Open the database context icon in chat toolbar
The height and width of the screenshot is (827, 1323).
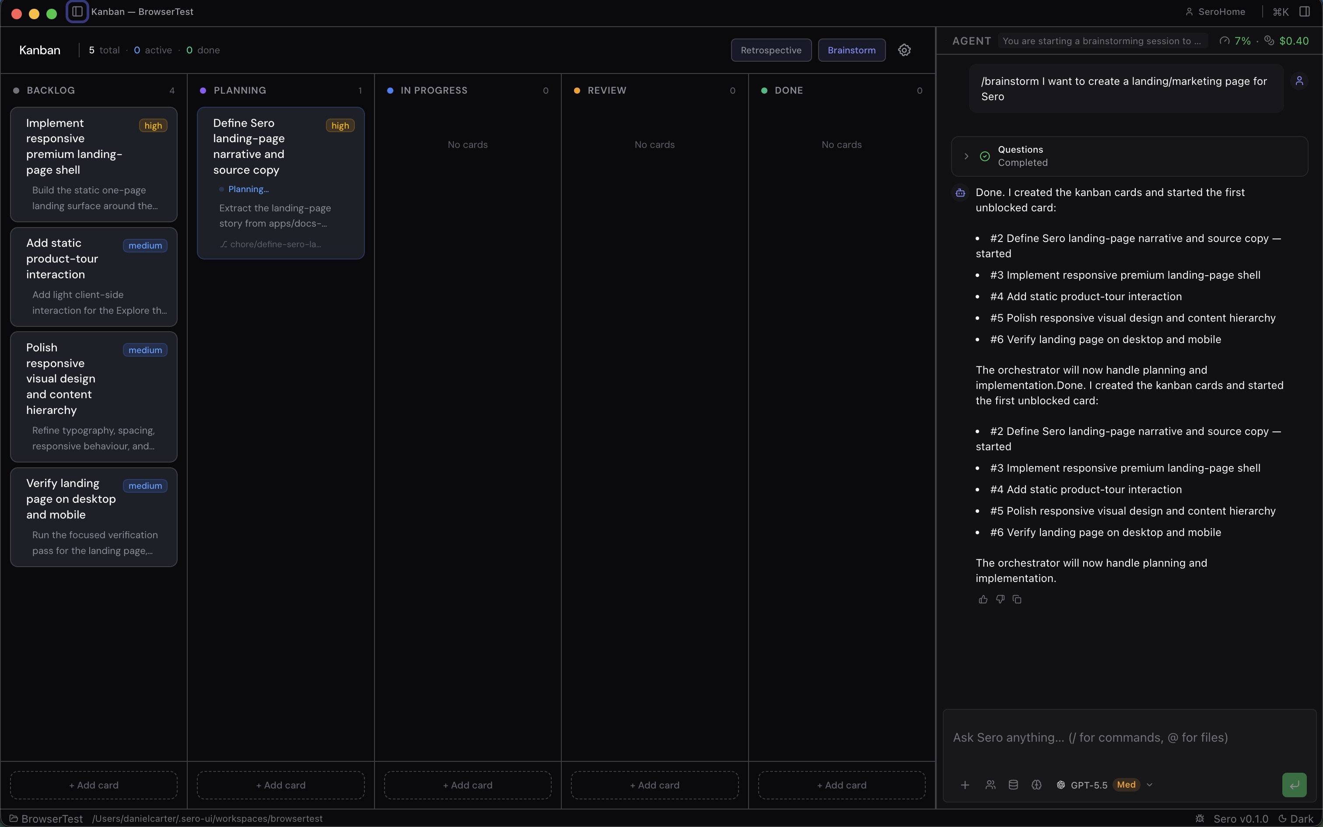click(1013, 784)
